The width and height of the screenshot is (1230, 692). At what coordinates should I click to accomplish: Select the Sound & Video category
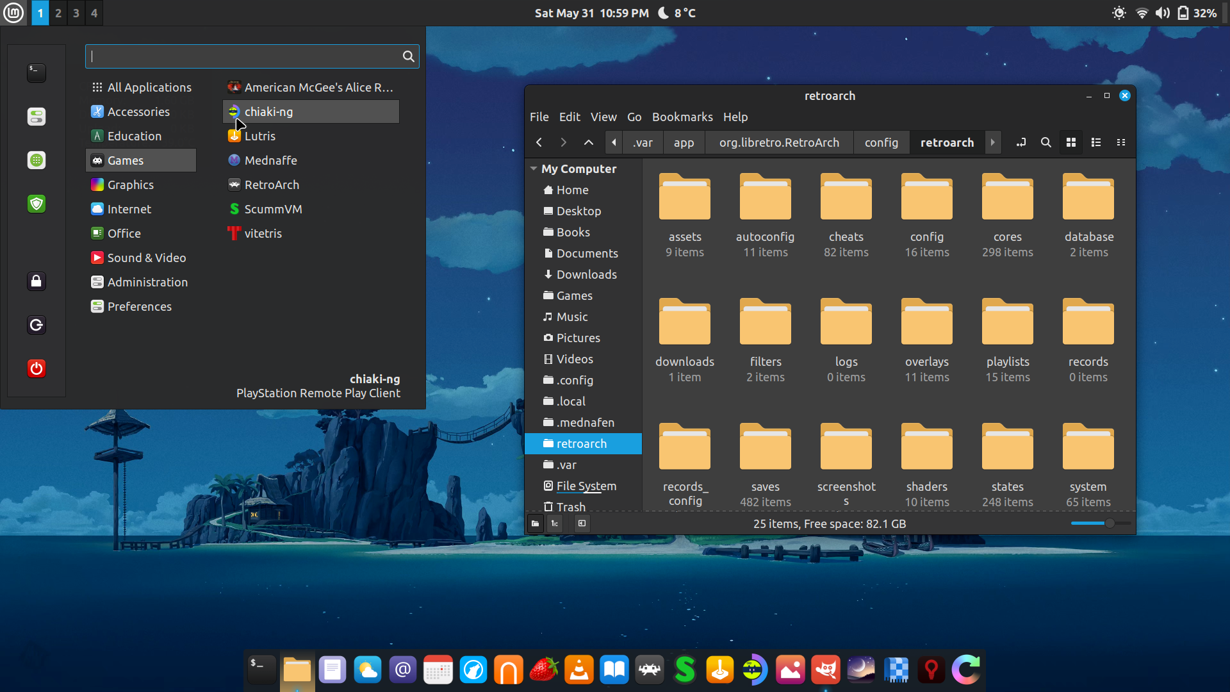[x=141, y=258]
